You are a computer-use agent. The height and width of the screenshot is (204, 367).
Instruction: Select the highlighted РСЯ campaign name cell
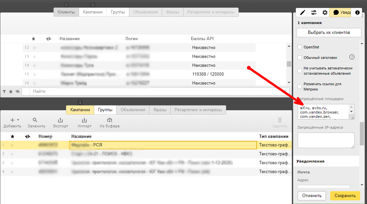163,145
